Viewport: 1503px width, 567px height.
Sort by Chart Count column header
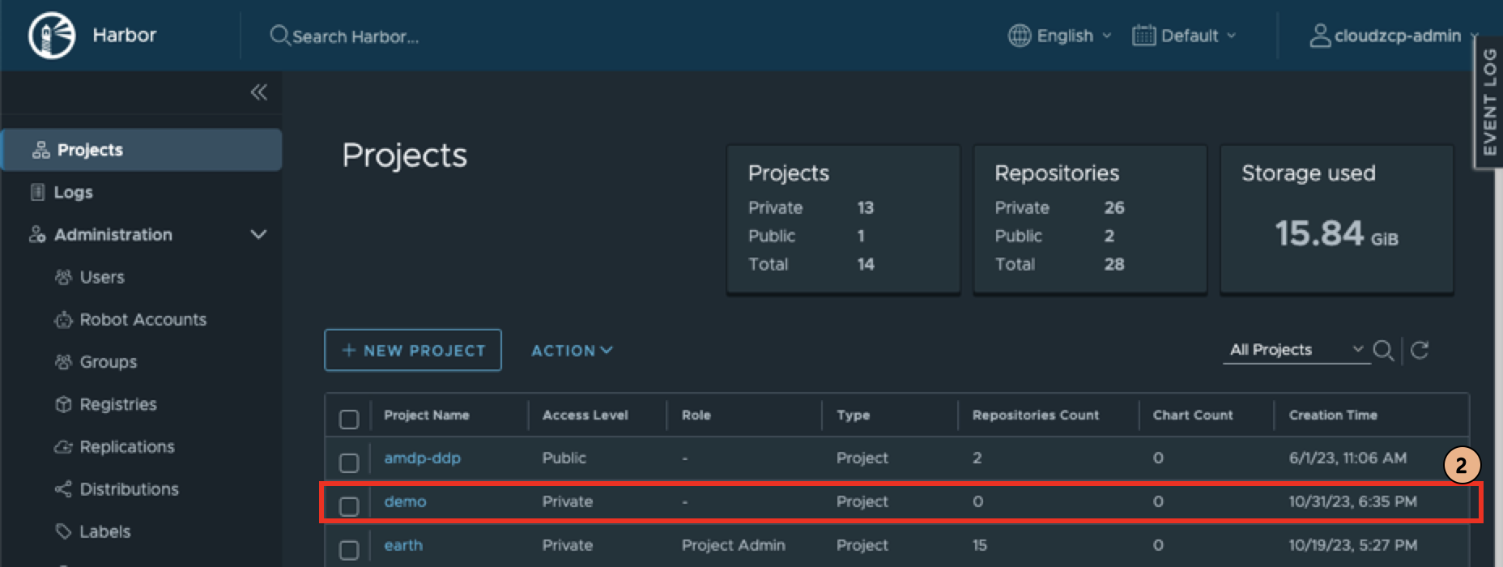(1193, 415)
